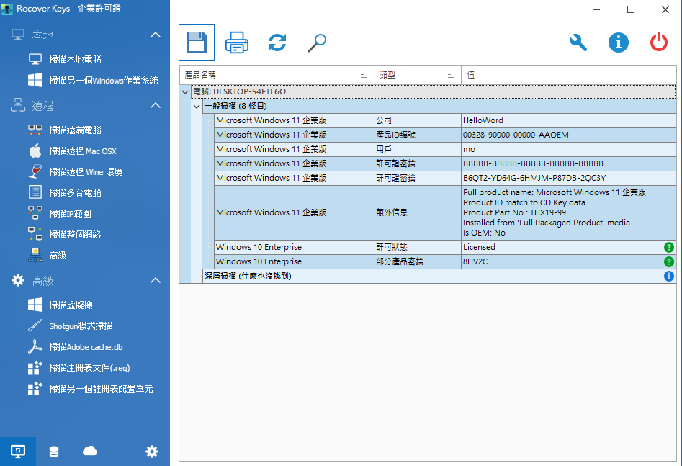Switch to the bottom database tab
Image resolution: width=682 pixels, height=466 pixels.
(x=54, y=451)
